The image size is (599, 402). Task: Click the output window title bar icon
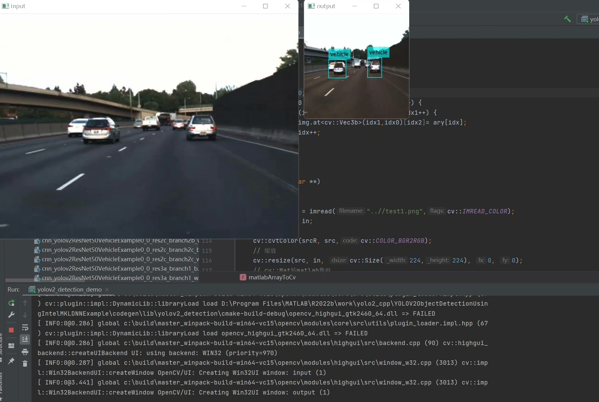click(x=311, y=6)
